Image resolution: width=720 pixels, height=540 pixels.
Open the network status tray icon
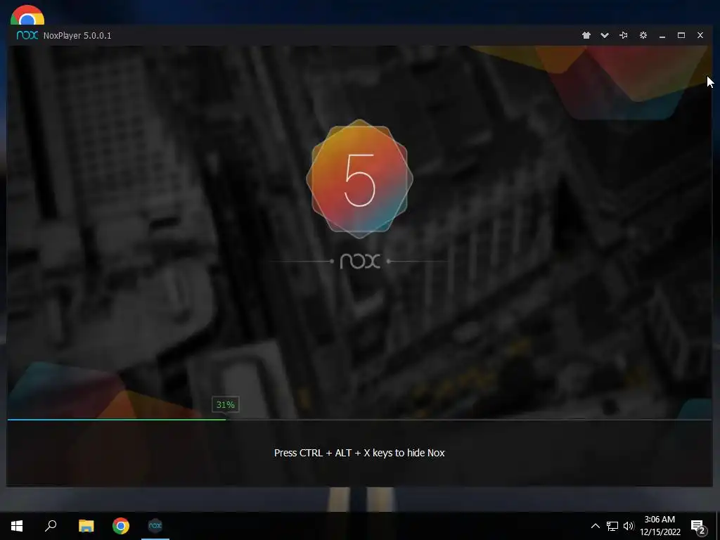point(612,526)
